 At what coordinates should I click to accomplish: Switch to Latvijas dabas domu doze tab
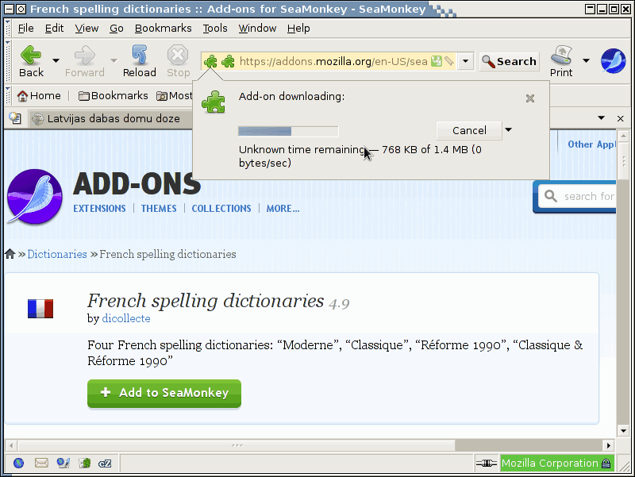110,118
